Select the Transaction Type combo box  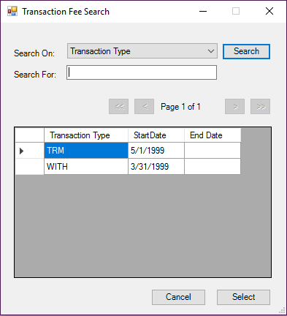(x=142, y=51)
